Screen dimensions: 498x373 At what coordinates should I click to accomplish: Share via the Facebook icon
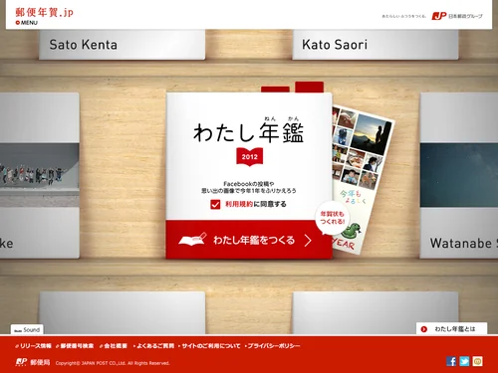[x=451, y=361]
